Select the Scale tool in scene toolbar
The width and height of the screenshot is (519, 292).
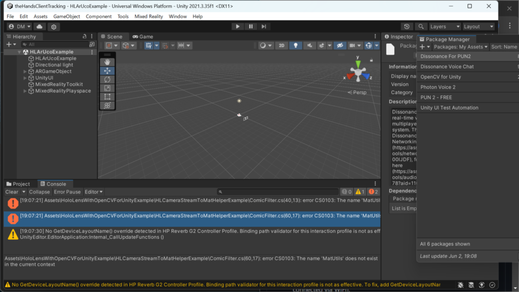[x=107, y=88]
